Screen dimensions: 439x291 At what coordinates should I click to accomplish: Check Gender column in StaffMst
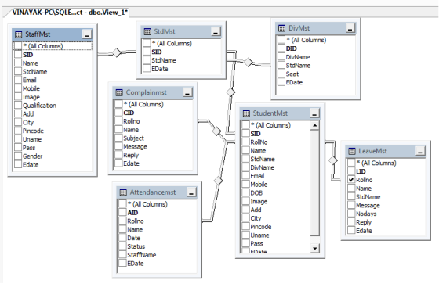click(x=18, y=156)
